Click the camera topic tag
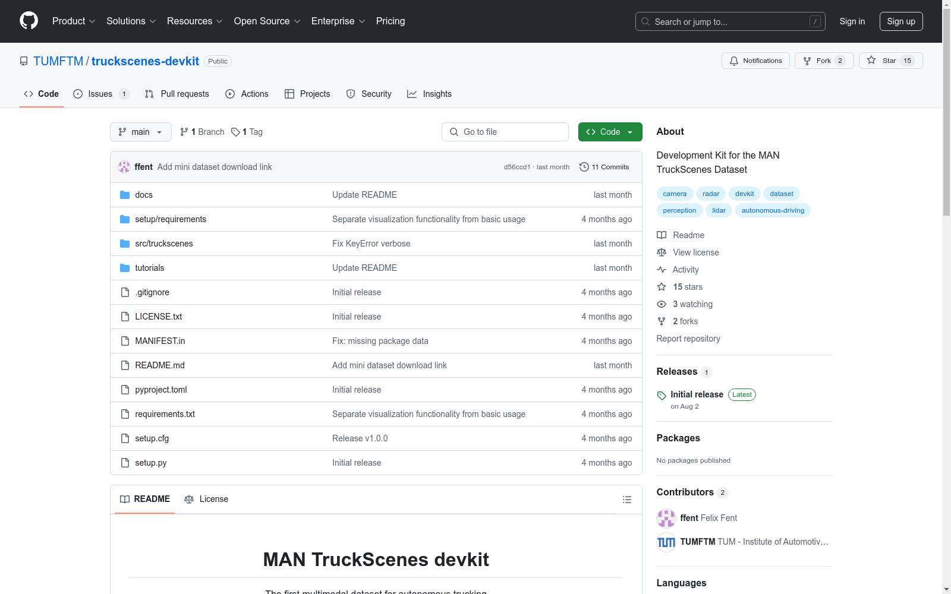Image resolution: width=951 pixels, height=594 pixels. 675,194
